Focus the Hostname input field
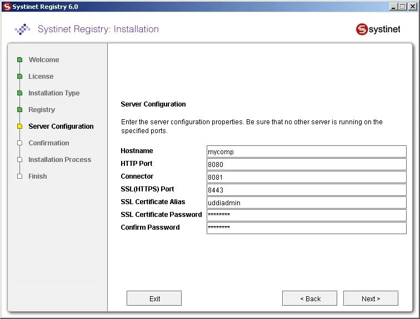 tap(307, 151)
